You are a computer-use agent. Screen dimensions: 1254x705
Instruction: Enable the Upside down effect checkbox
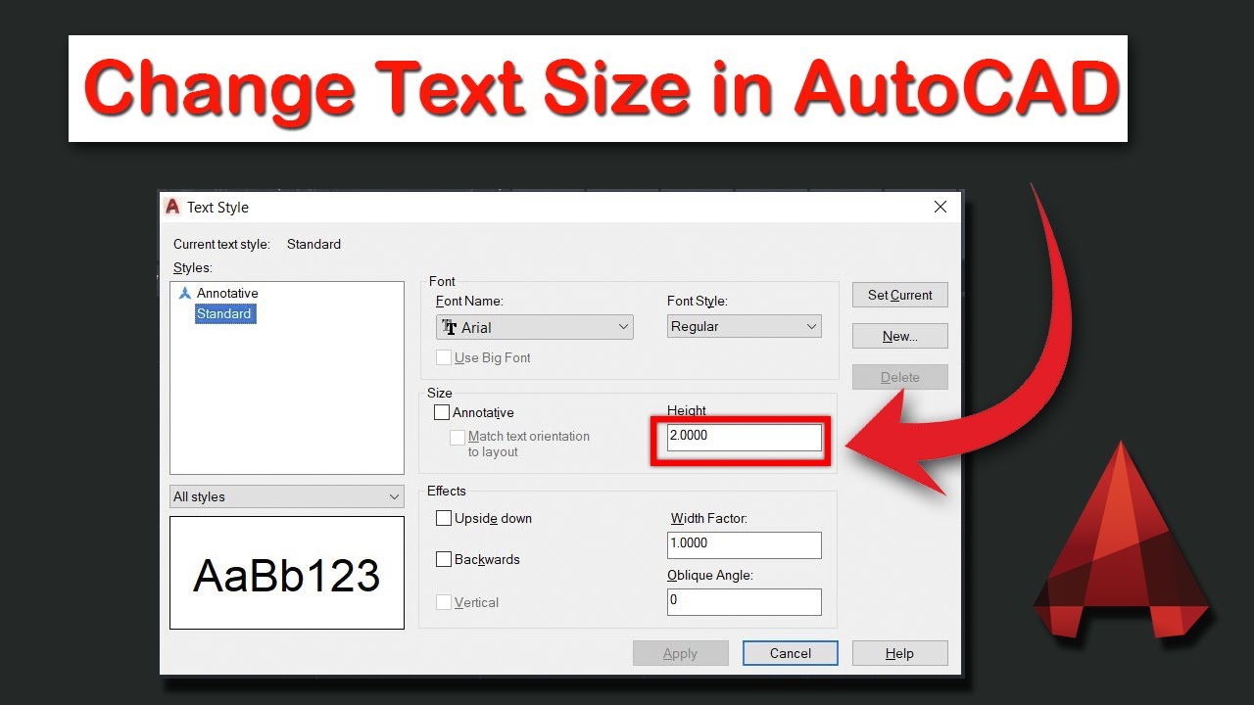pyautogui.click(x=444, y=518)
